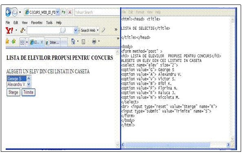This screenshot has height=153, width=246.
Task: Click the browser Back arrow button
Action: (x=8, y=12)
